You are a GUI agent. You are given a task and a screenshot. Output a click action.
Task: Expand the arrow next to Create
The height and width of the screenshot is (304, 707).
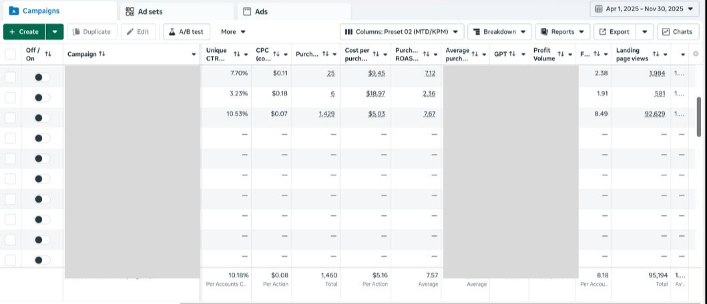(x=55, y=32)
